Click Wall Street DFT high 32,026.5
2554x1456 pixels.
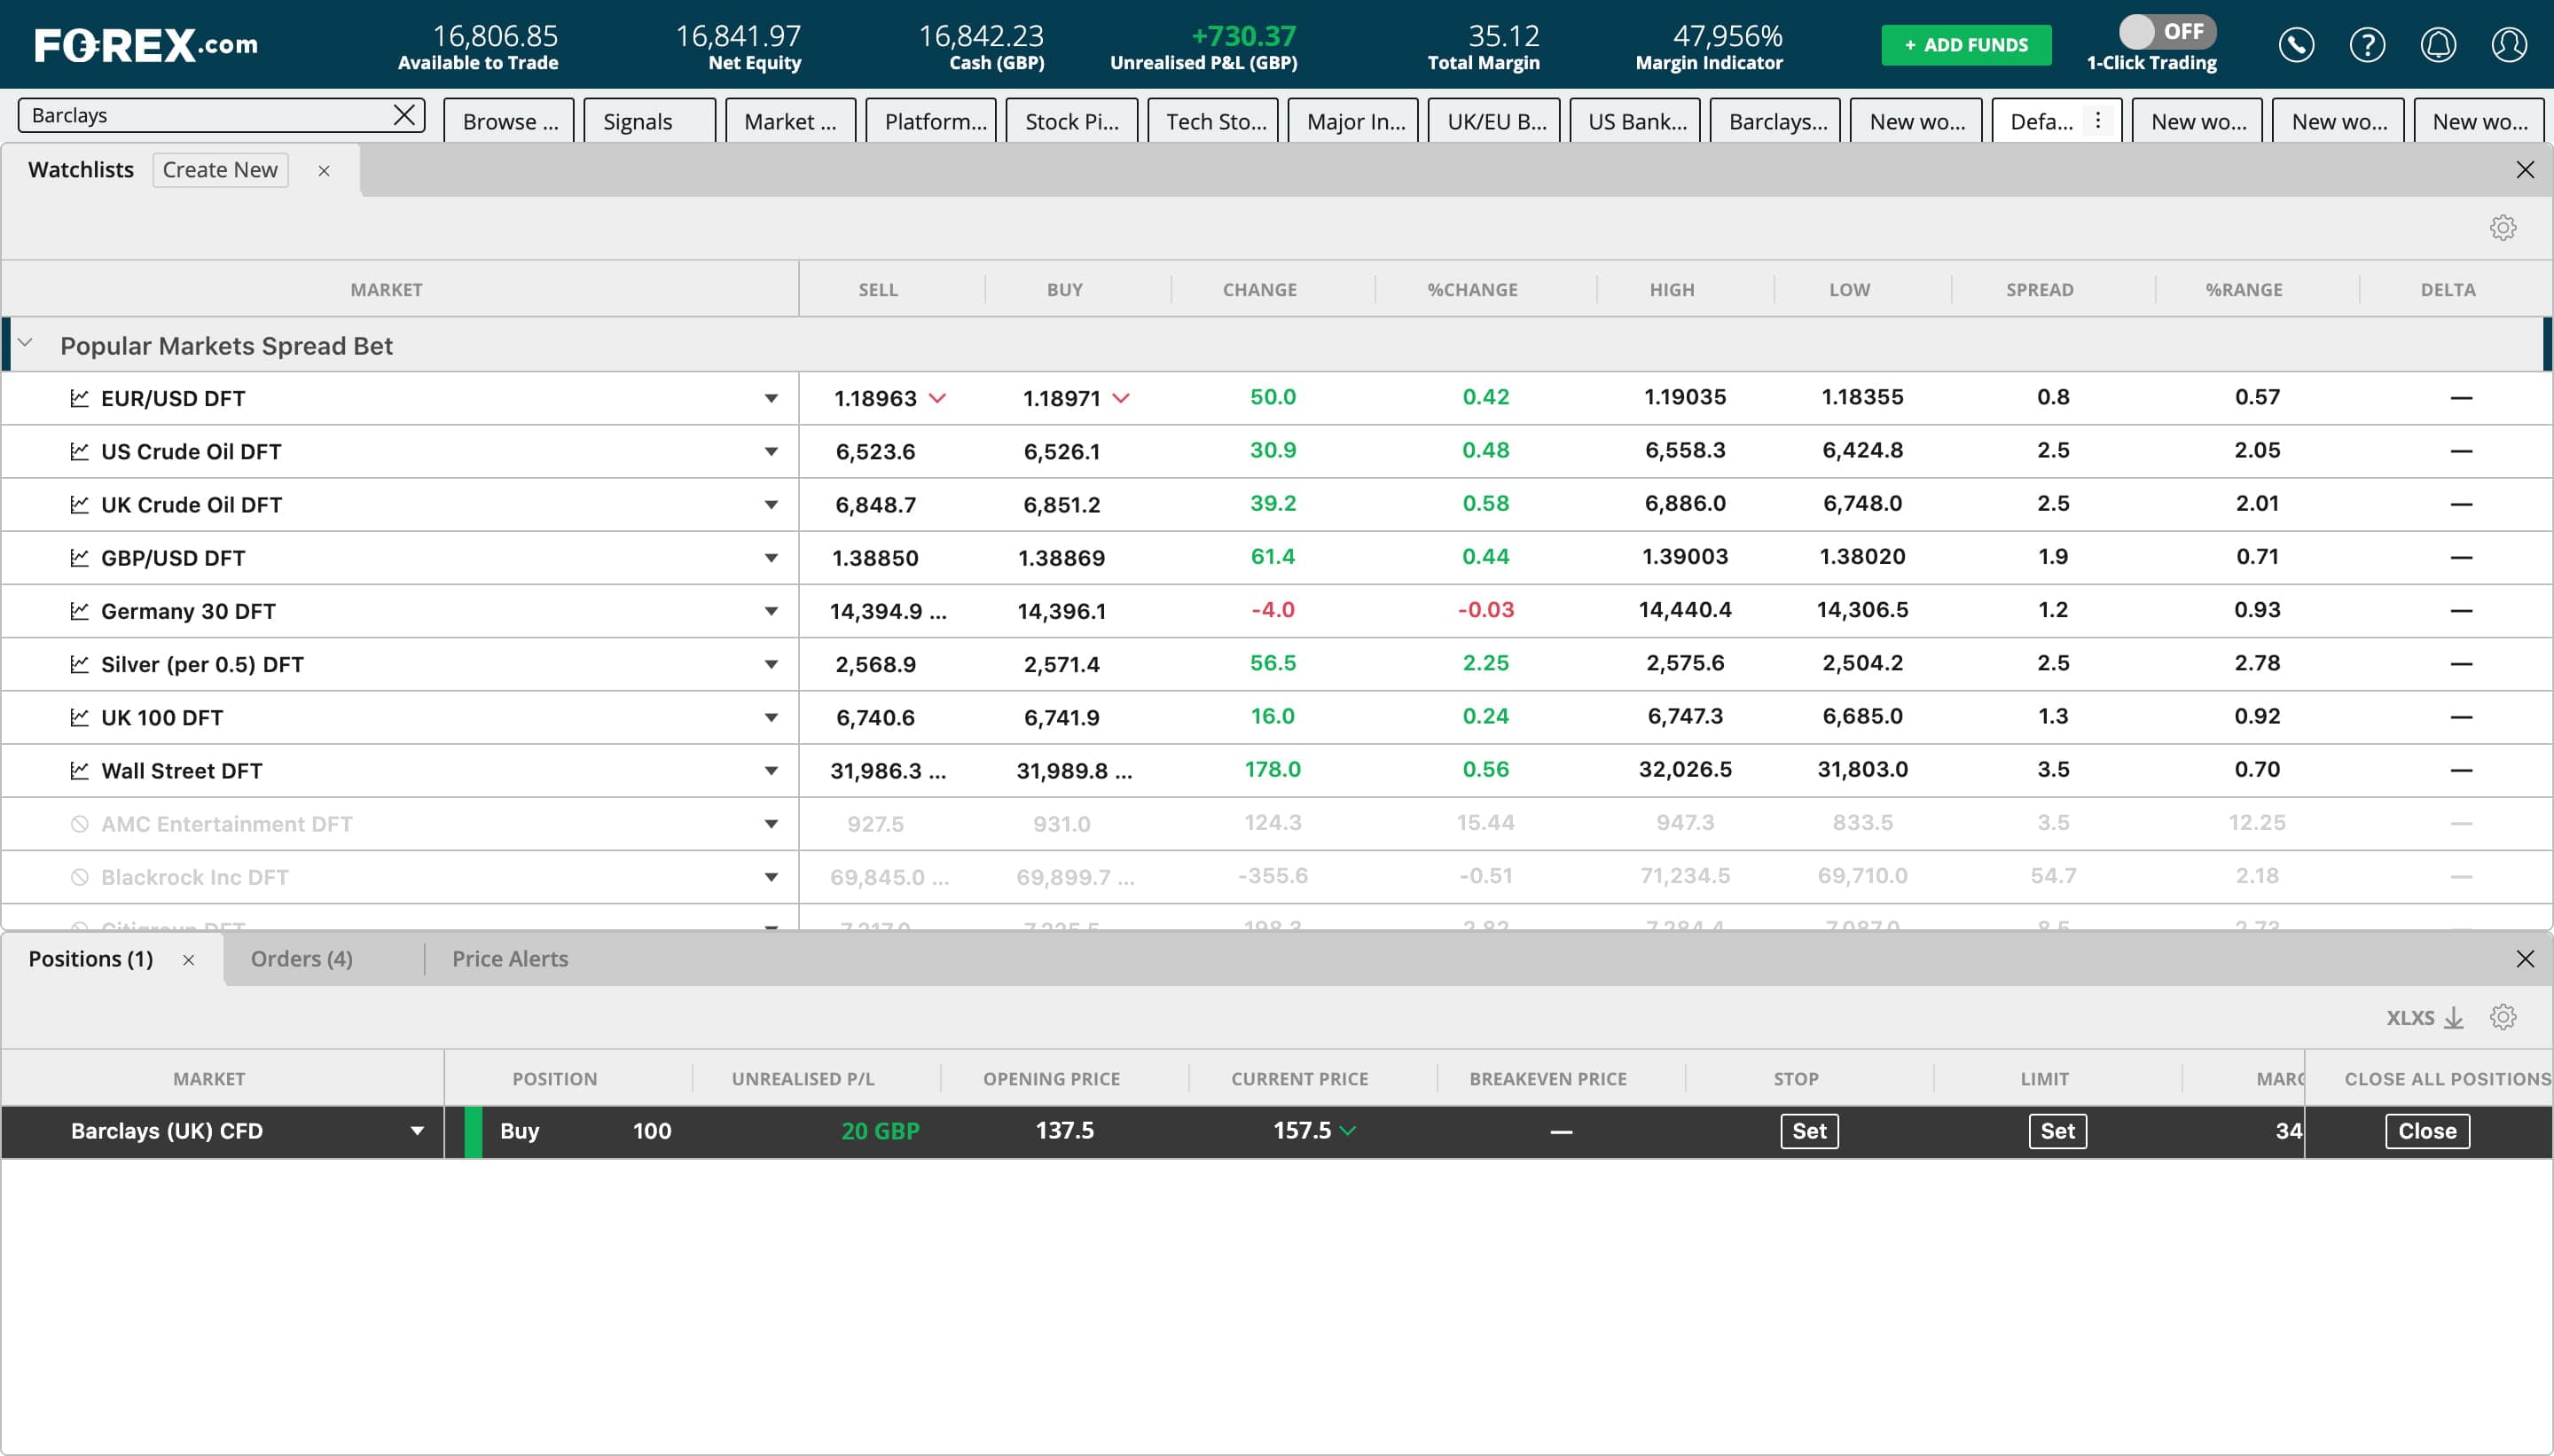click(x=1685, y=769)
